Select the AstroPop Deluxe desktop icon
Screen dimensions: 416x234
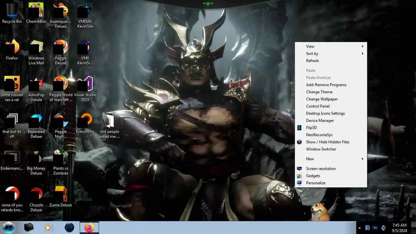[36, 89]
